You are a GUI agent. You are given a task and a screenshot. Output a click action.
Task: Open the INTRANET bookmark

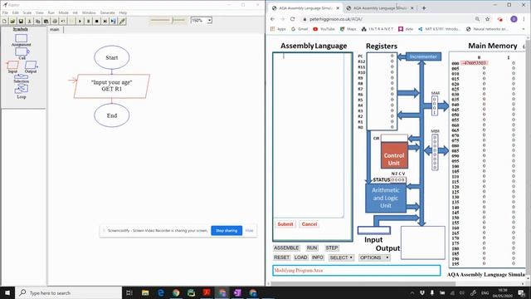(378, 29)
